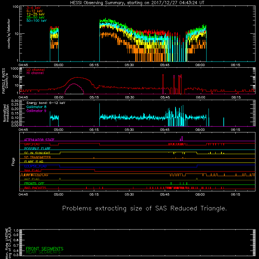The image size is (259, 259).
Task: Select the FRONTS_OFF flag label
Action: pyautogui.click(x=34, y=184)
